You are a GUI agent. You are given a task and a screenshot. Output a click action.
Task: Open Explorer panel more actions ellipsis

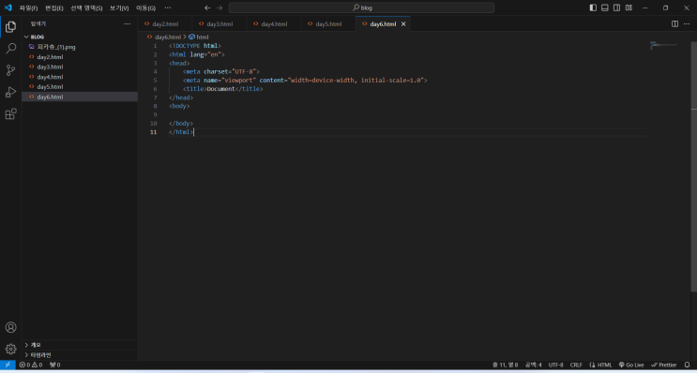pyautogui.click(x=128, y=24)
